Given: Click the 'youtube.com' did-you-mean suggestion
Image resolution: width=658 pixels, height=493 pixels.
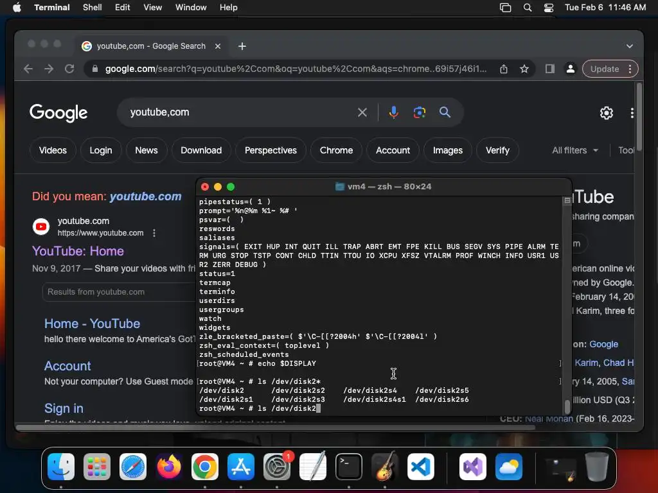Looking at the screenshot, I should (x=146, y=196).
